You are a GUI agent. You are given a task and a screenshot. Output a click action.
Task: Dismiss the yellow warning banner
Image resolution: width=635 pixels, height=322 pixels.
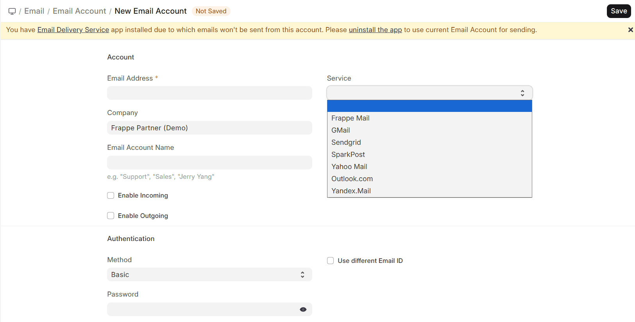pyautogui.click(x=630, y=30)
